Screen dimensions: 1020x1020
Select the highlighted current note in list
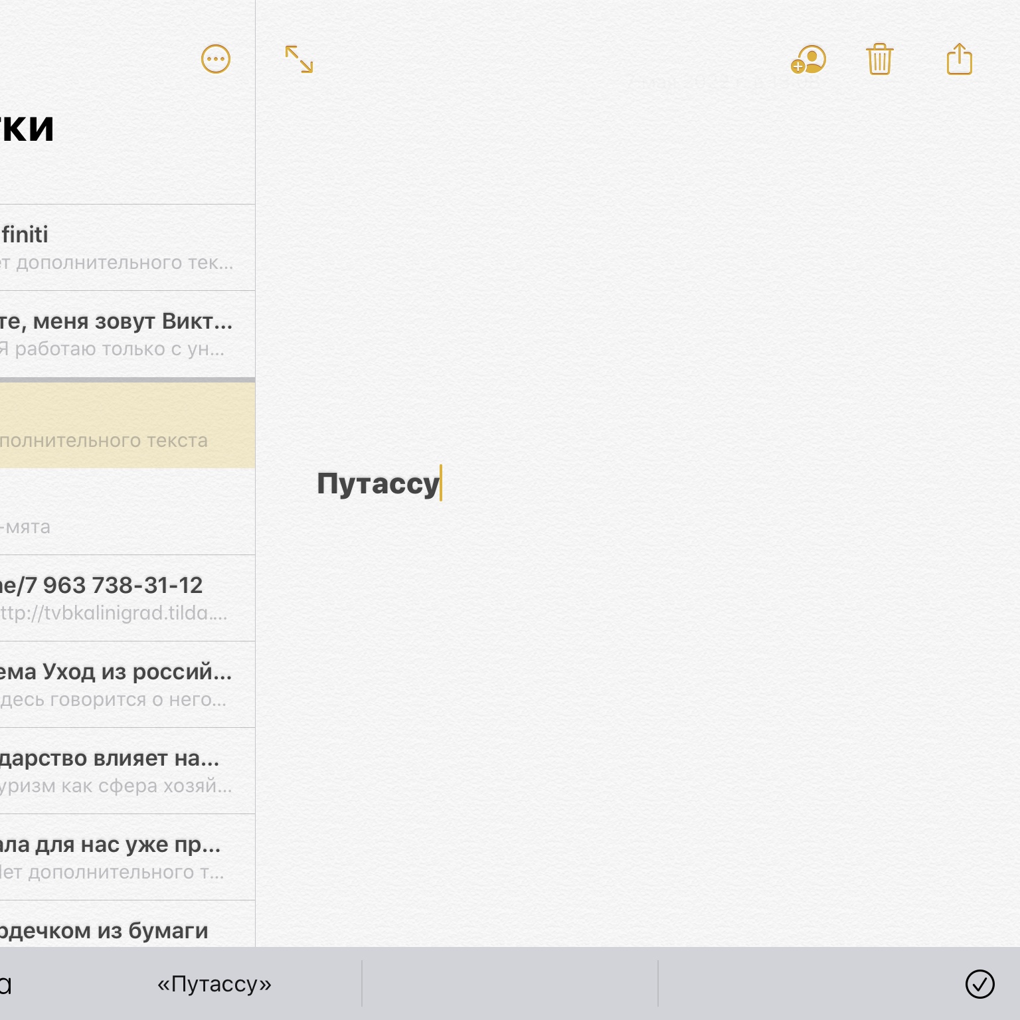coord(120,425)
